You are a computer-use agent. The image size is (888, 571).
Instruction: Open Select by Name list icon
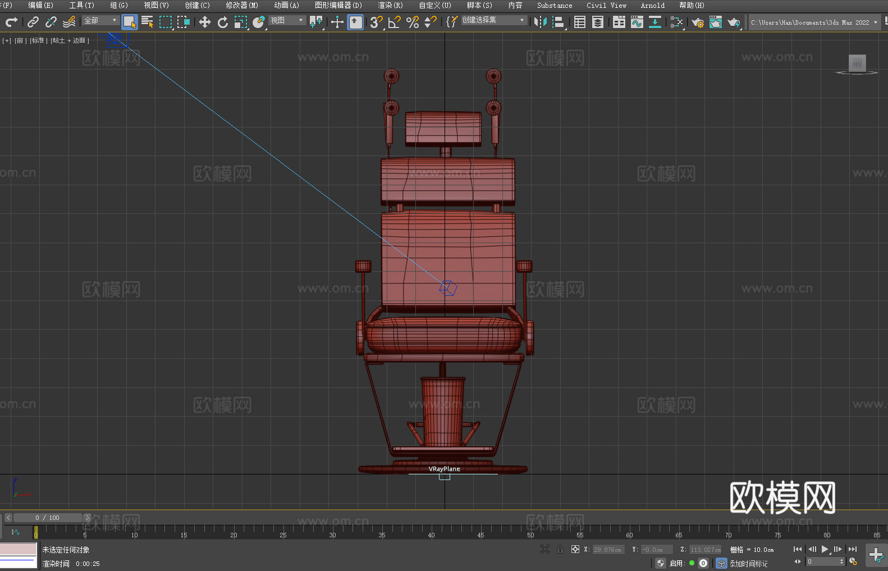tap(148, 22)
